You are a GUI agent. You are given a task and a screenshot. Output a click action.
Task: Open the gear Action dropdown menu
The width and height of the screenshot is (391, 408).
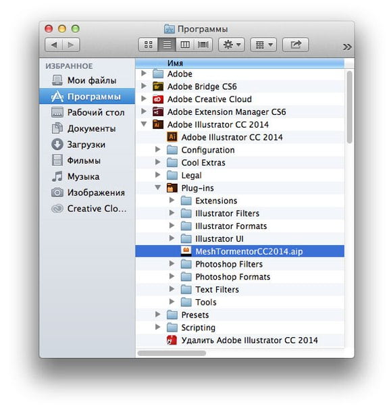[x=231, y=45]
